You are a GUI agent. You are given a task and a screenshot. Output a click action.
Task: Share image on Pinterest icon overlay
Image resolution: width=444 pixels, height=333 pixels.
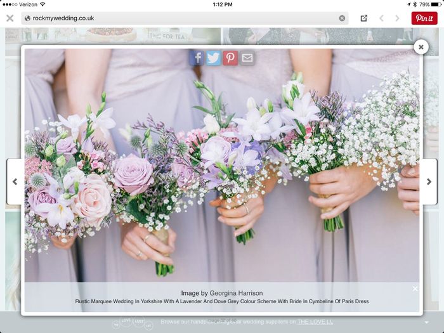[230, 58]
